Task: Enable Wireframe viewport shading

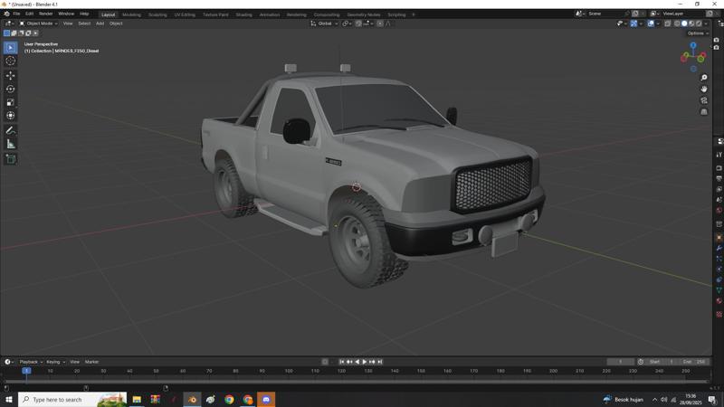Action: 677,24
